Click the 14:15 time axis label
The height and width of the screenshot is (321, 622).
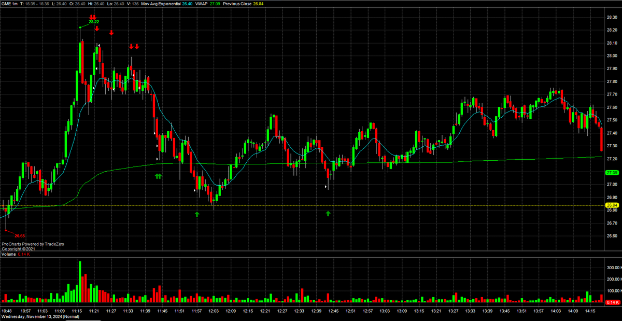tap(590, 311)
